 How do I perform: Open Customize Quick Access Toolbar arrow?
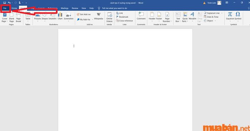point(26,3)
